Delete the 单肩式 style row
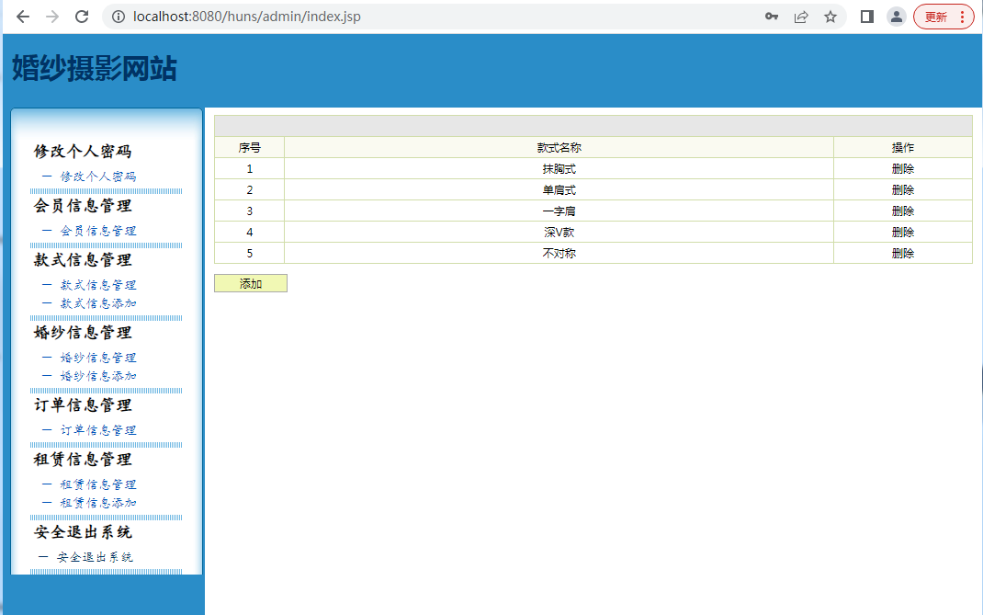This screenshot has width=983, height=615. pyautogui.click(x=902, y=190)
